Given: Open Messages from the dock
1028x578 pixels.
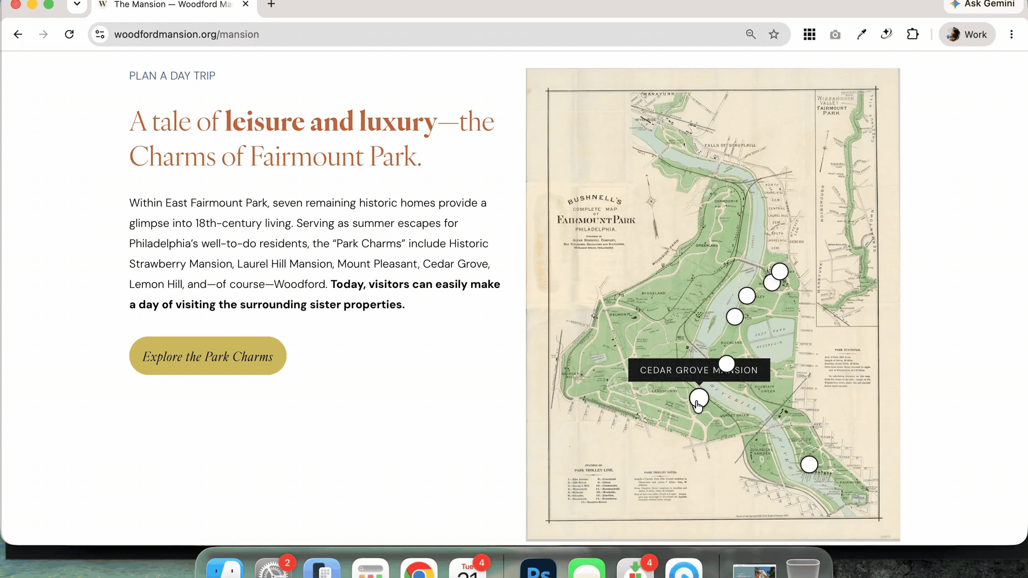Looking at the screenshot, I should click(x=587, y=569).
